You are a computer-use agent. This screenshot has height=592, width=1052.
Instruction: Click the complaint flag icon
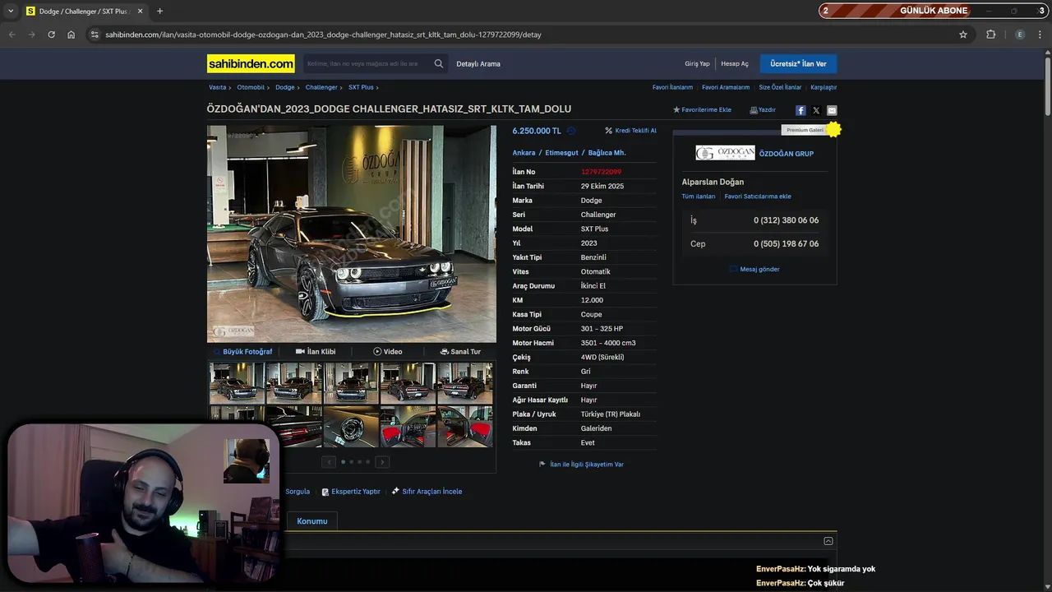[542, 465]
